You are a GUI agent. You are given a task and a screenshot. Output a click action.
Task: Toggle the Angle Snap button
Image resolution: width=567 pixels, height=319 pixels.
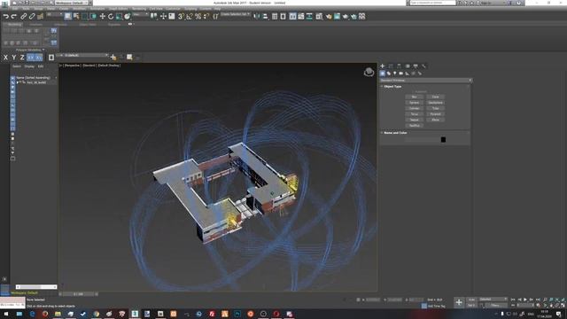pos(190,16)
